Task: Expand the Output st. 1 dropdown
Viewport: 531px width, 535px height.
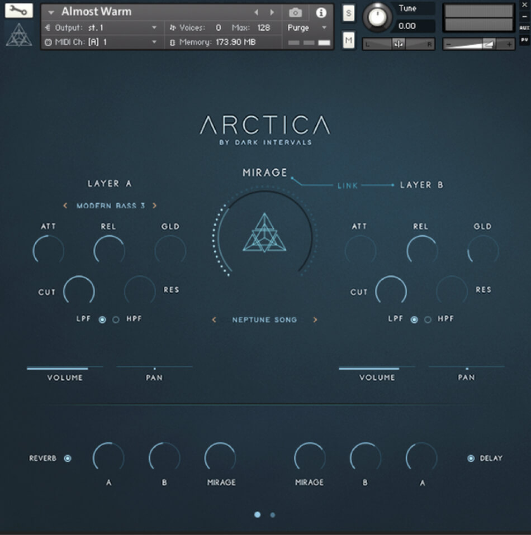Action: point(154,27)
